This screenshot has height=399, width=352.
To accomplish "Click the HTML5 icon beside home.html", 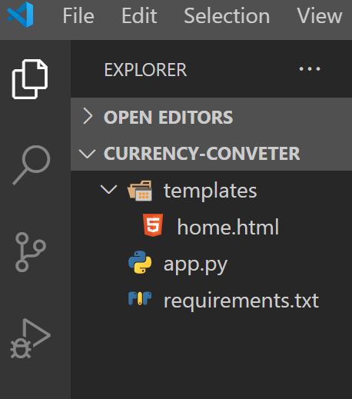I will point(153,224).
